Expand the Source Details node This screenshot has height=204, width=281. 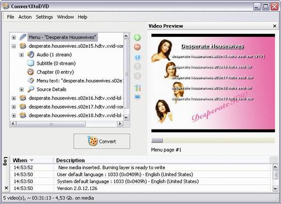pos(21,89)
